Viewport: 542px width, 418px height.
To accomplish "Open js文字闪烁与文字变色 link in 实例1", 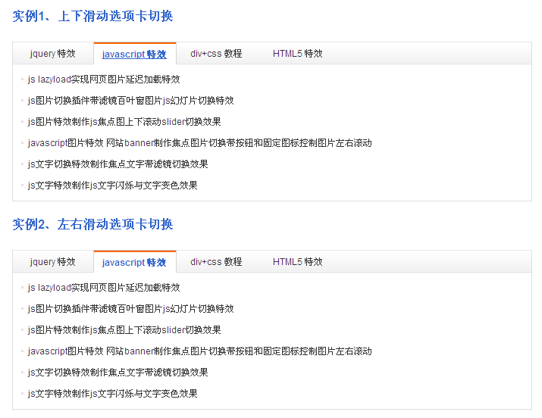I will click(112, 186).
